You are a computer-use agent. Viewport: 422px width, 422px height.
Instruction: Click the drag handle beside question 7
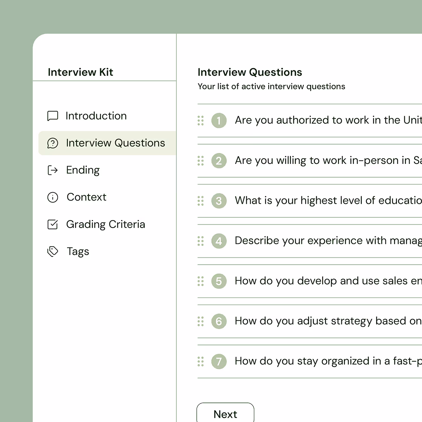coord(200,361)
